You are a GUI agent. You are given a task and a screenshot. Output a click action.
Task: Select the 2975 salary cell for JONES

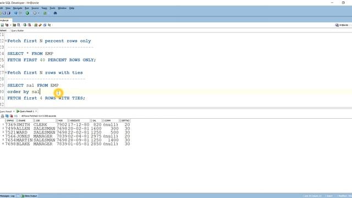click(x=96, y=136)
